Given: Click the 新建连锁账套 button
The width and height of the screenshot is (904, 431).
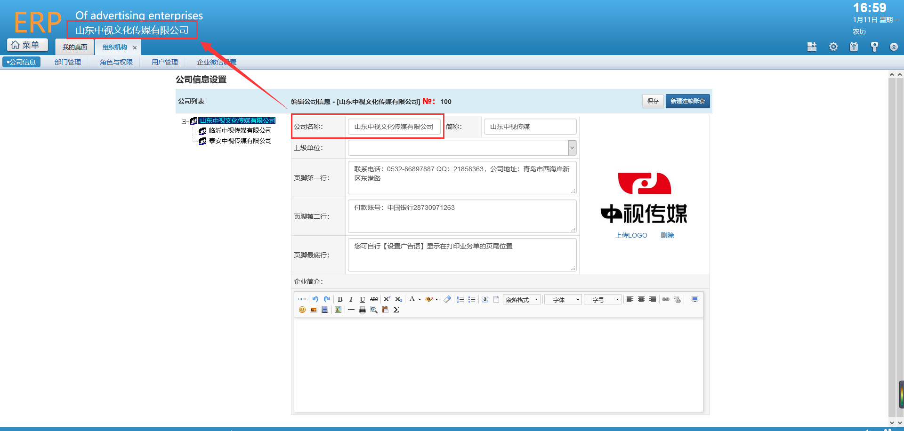Looking at the screenshot, I should 688,101.
